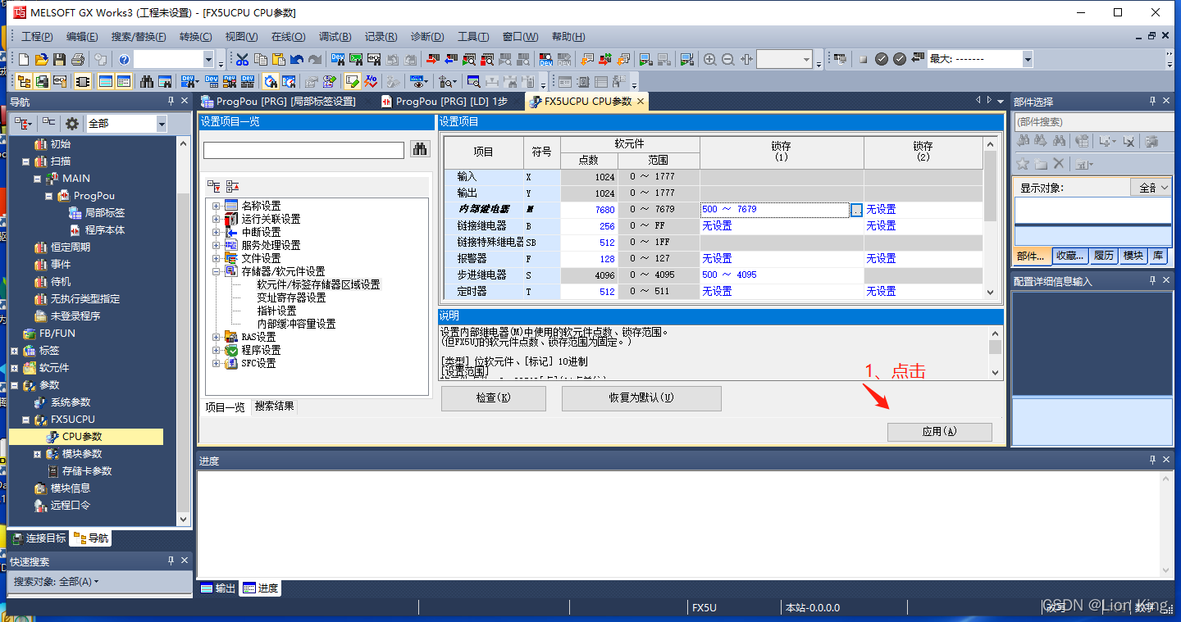Click the Paste clipboard icon
The height and width of the screenshot is (622, 1181).
pos(278,59)
